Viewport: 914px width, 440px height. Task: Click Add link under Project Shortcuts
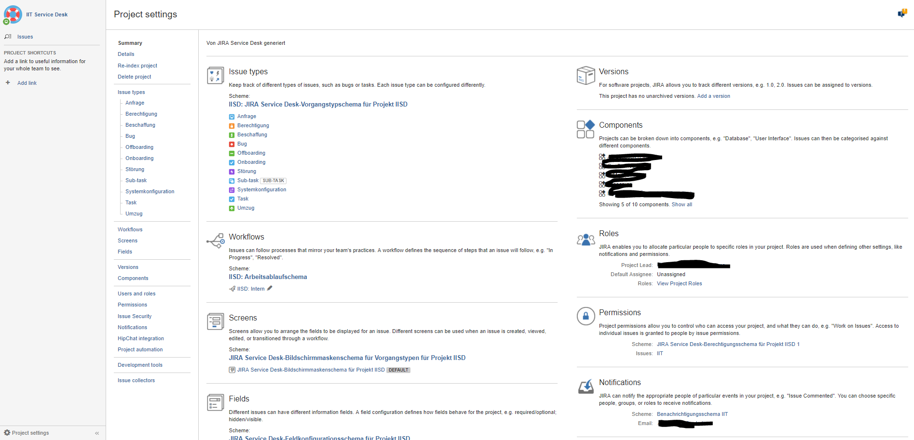click(x=27, y=83)
